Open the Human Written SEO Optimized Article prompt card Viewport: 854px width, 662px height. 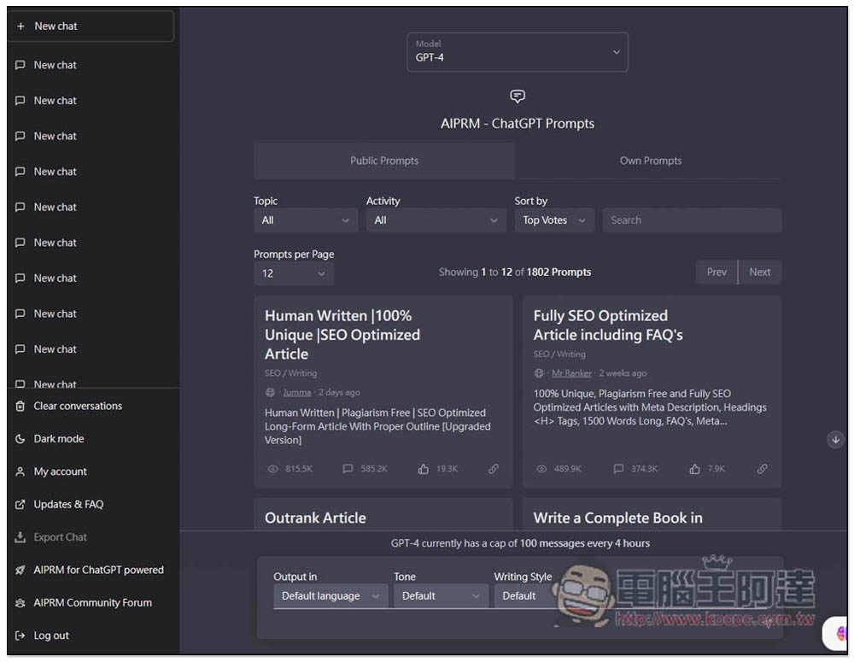383,391
